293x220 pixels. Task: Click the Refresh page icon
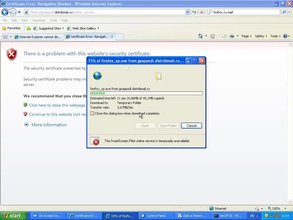[x=194, y=12]
